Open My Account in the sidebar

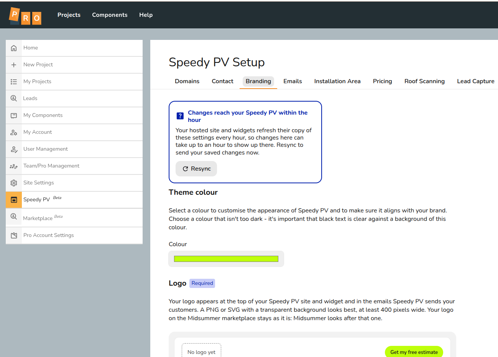74,132
